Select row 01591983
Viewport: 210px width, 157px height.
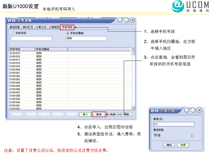70,80
